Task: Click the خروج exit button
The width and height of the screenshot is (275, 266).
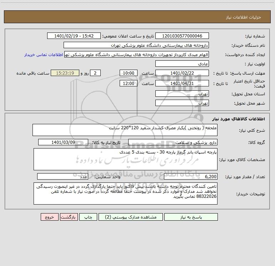Action: tap(49, 217)
